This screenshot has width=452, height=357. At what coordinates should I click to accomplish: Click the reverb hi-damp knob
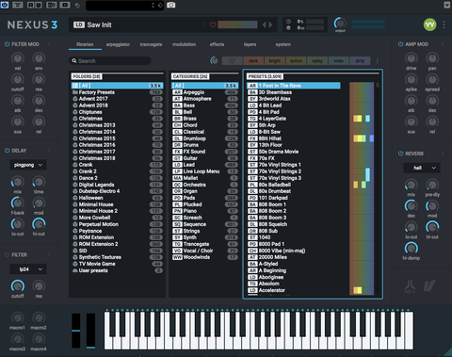tap(411, 248)
